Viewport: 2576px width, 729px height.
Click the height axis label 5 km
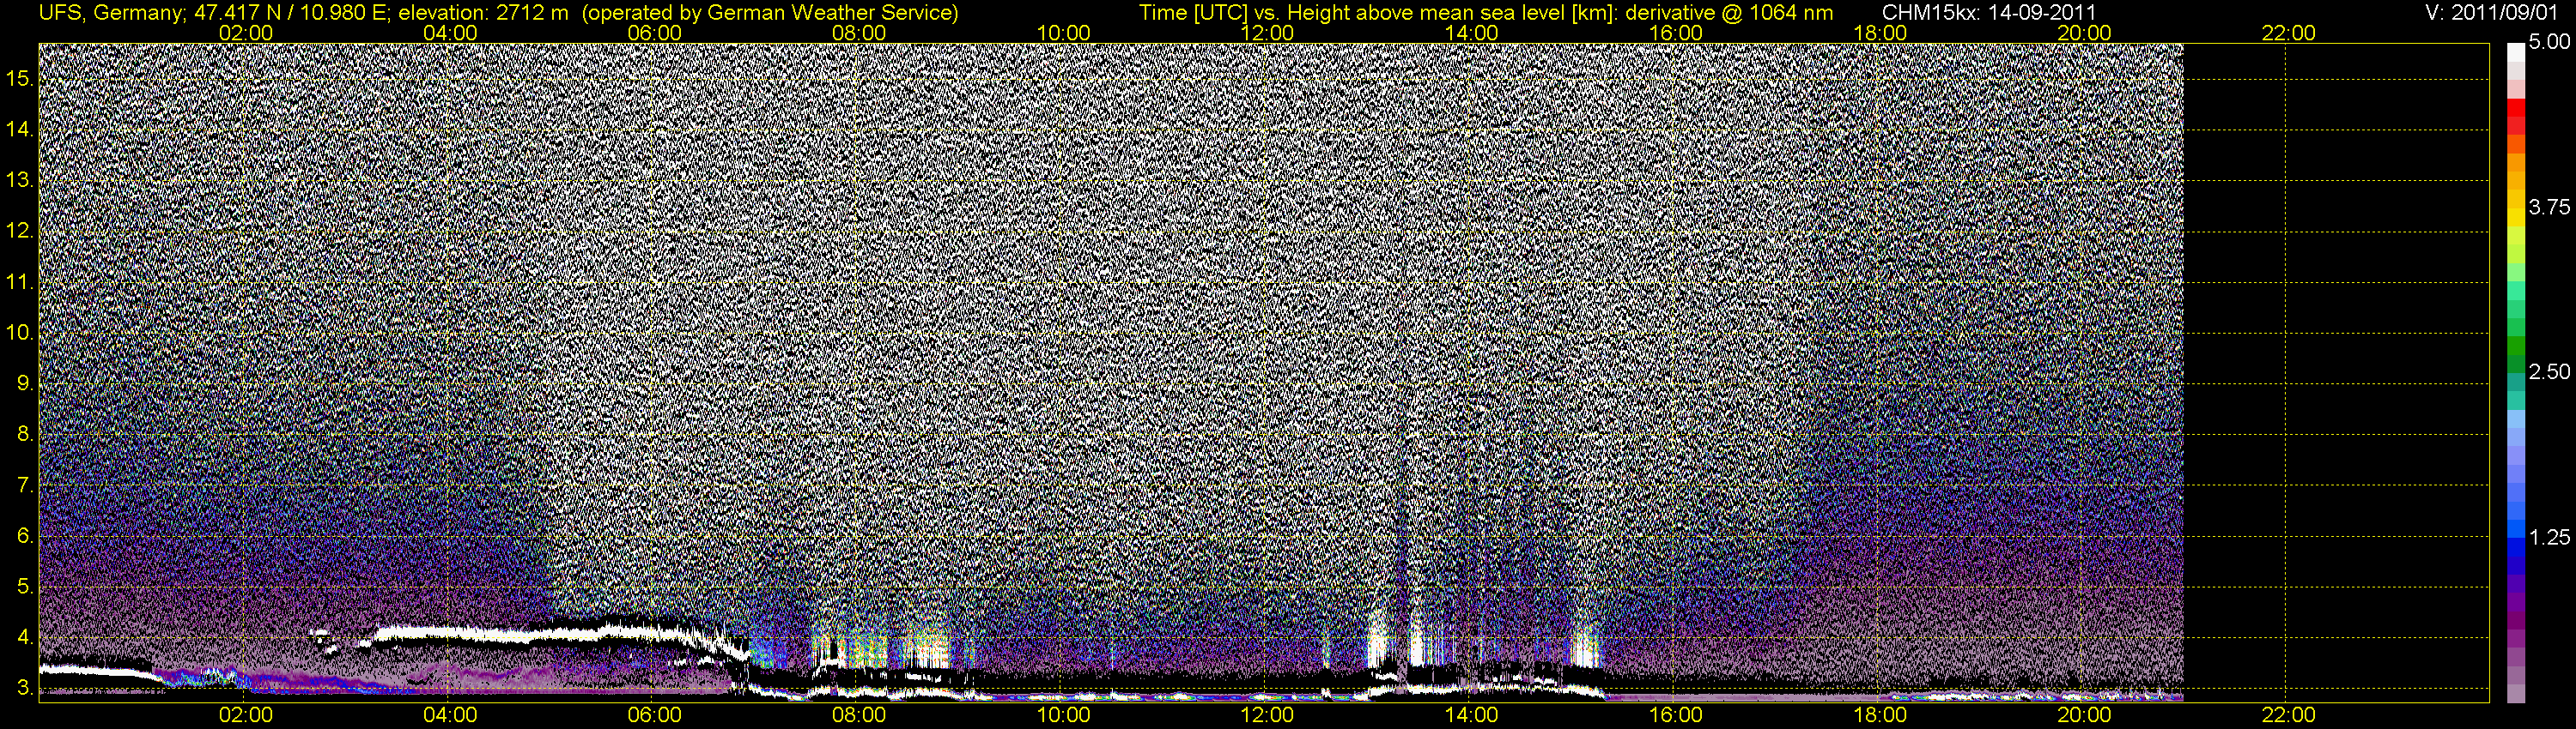tap(25, 587)
